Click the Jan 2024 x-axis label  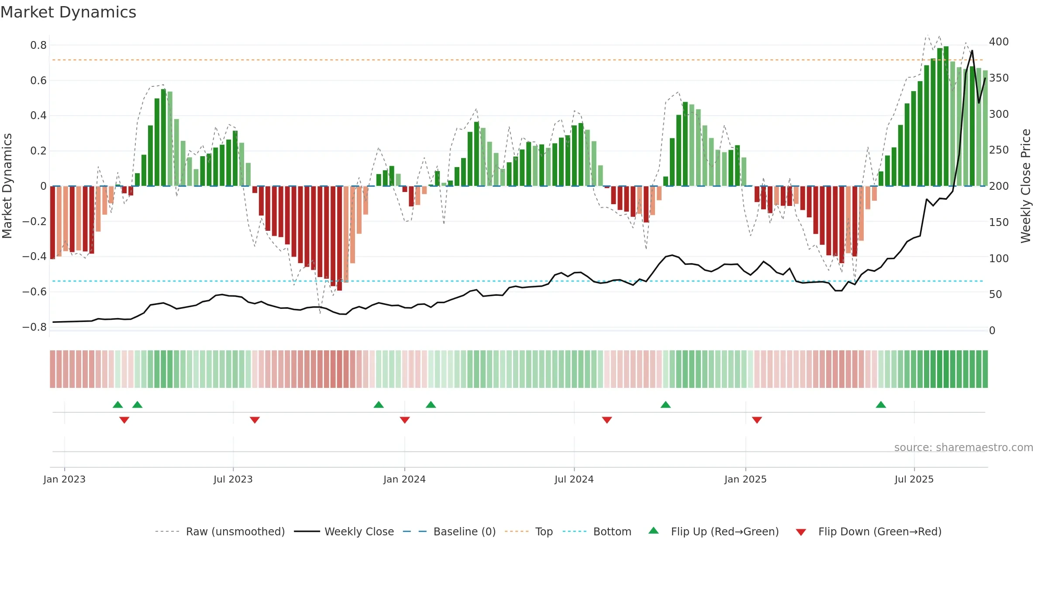tap(405, 479)
